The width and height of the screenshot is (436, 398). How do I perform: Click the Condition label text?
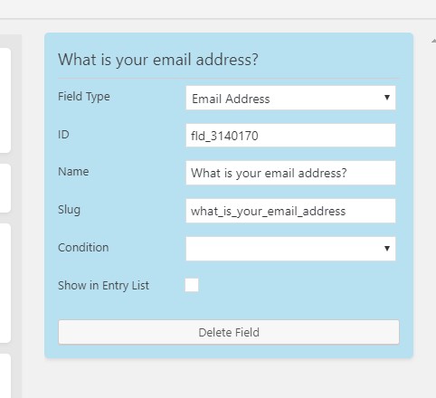click(x=83, y=248)
